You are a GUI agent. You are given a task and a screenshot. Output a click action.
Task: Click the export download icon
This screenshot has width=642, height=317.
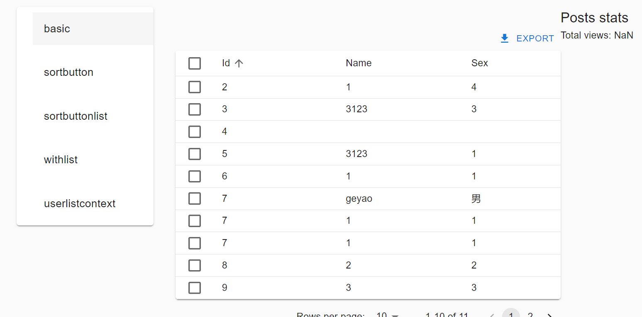pos(505,38)
